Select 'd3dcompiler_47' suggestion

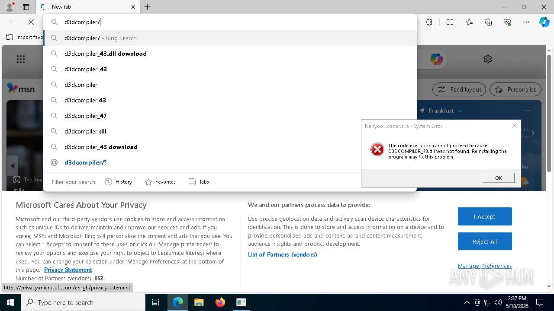[230, 116]
